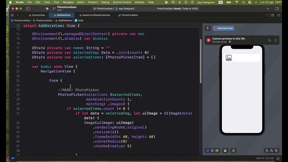Click the 'Cannot preview in this file' message
288x162 pixels.
(229, 39)
